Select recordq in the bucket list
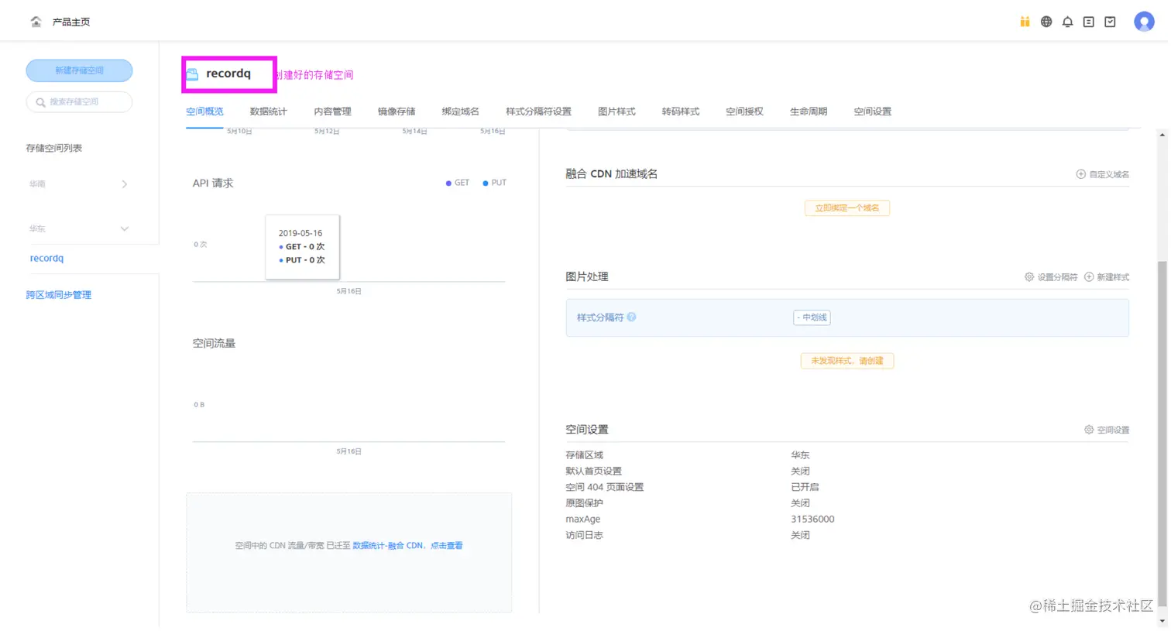Screen dimensions: 1171x631 (46, 259)
